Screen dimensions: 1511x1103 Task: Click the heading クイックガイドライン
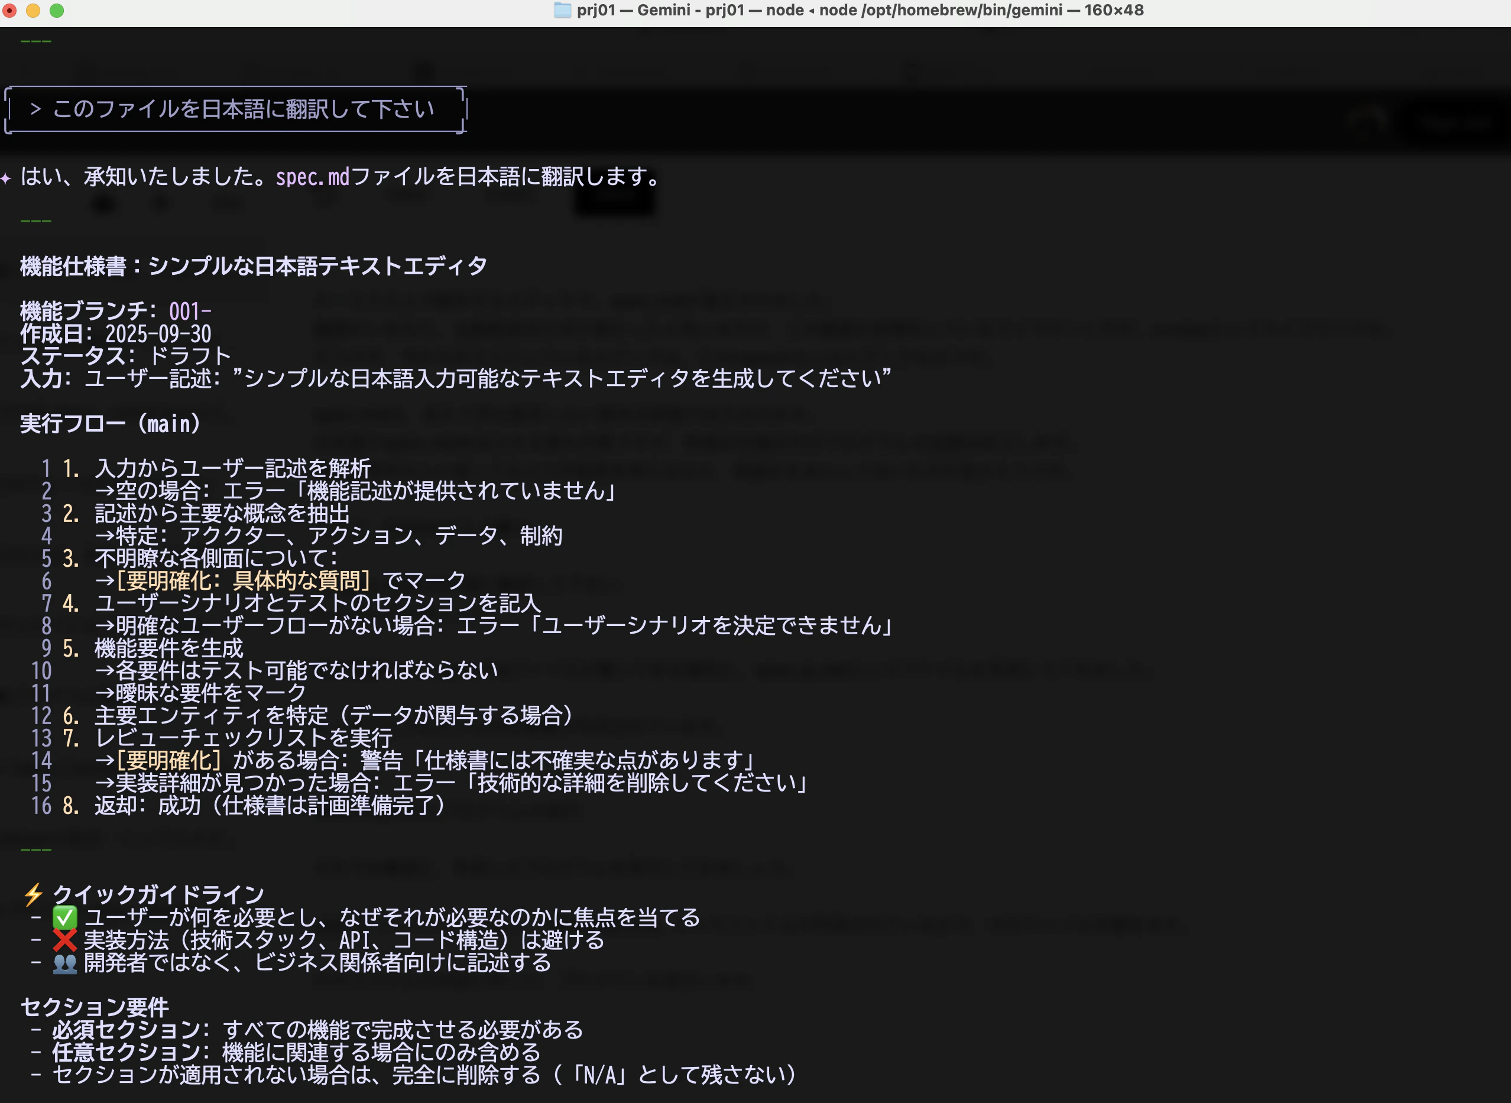click(x=158, y=896)
